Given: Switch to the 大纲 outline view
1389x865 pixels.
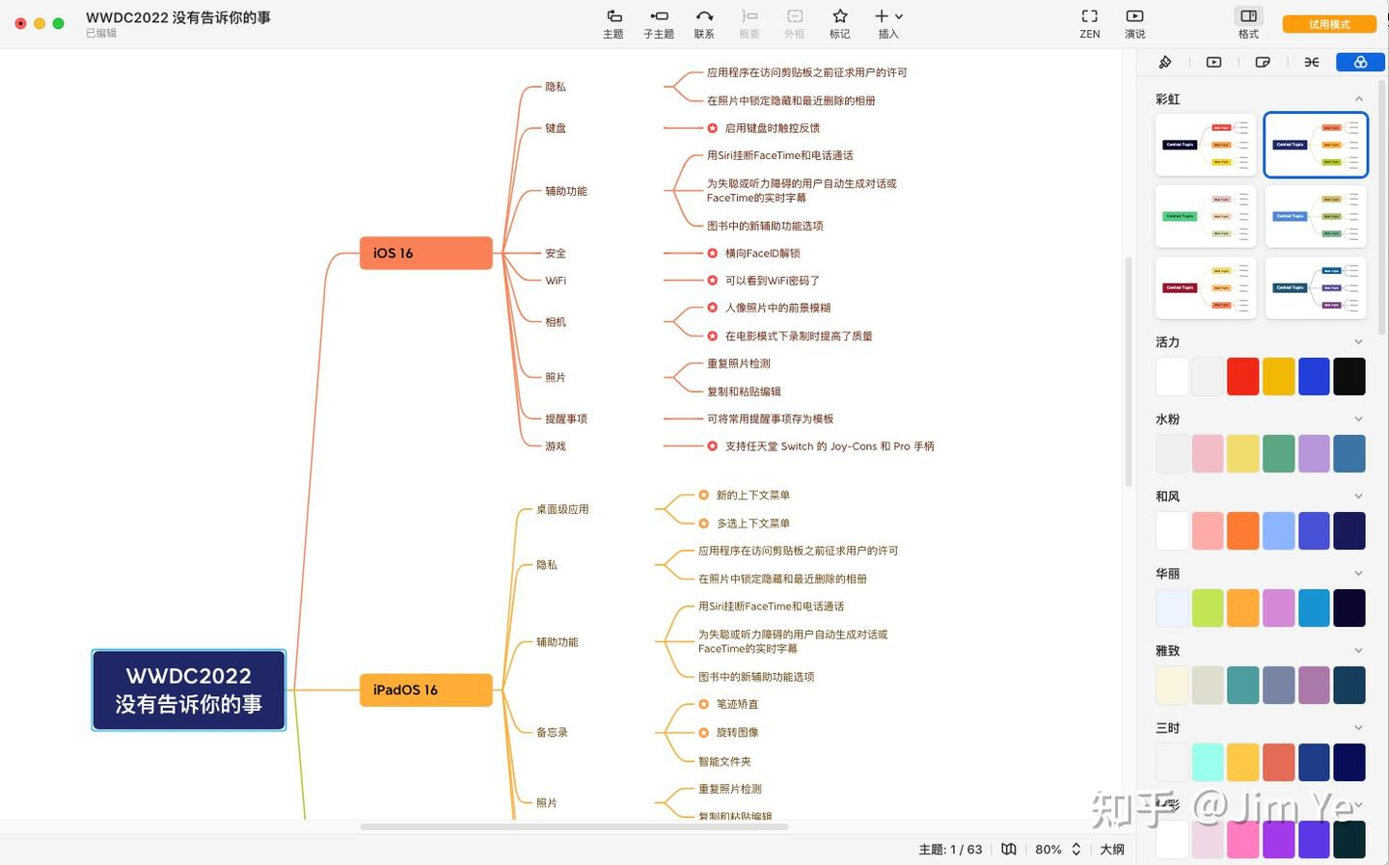Looking at the screenshot, I should click(1112, 850).
